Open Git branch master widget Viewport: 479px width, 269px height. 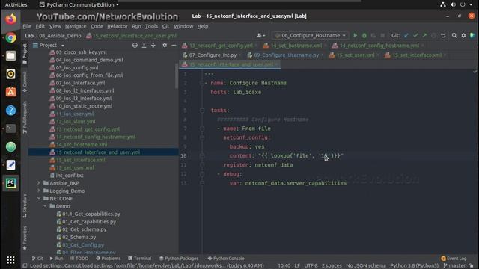coord(454,265)
